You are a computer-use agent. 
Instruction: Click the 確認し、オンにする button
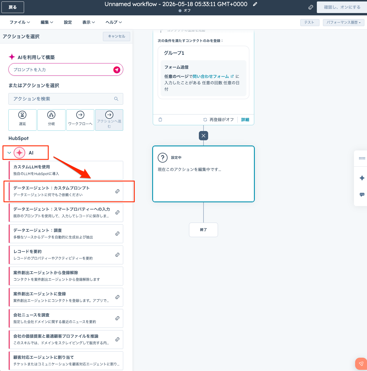pyautogui.click(x=342, y=7)
